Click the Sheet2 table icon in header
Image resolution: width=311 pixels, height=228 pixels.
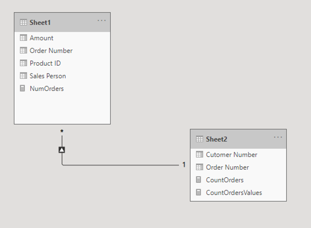click(199, 139)
